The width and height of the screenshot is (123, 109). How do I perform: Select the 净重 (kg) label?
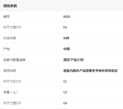pos(10,92)
